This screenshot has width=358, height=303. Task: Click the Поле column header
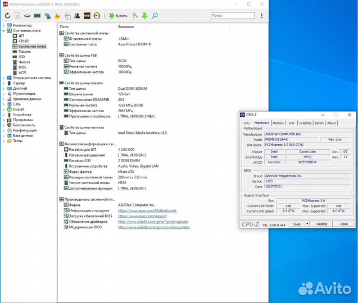[64, 27]
